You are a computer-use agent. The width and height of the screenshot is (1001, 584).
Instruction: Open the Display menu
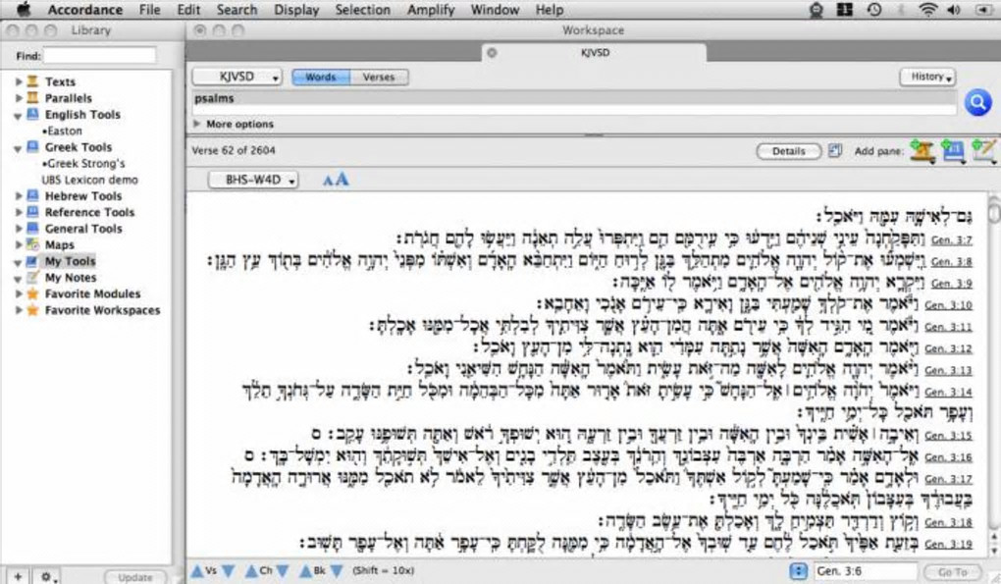pyautogui.click(x=296, y=10)
